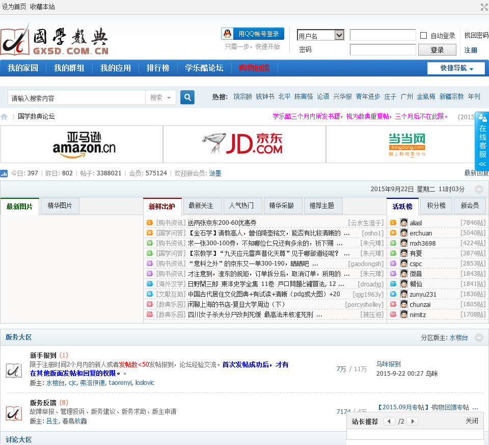Click avatar icon next to nimitz
Viewport: 489px width, 445px height.
tap(404, 314)
